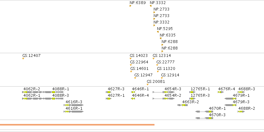This screenshot has width=264, height=132.
Task: Select the GS:11320 insertion marker
Action: click(x=158, y=72)
